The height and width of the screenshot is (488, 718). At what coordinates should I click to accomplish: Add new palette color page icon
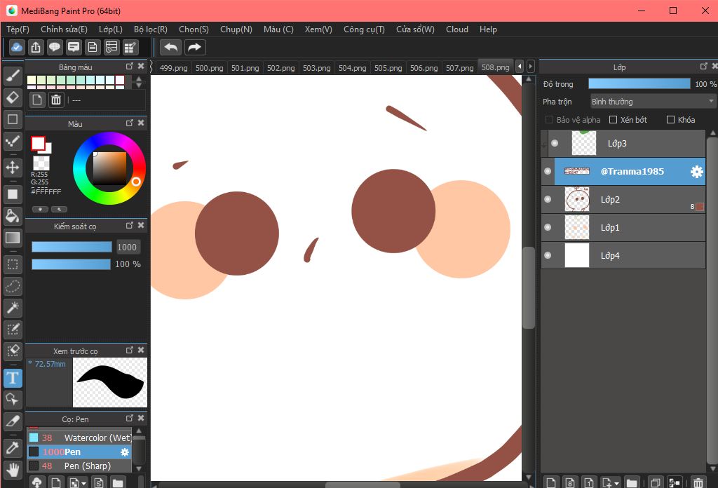point(37,100)
